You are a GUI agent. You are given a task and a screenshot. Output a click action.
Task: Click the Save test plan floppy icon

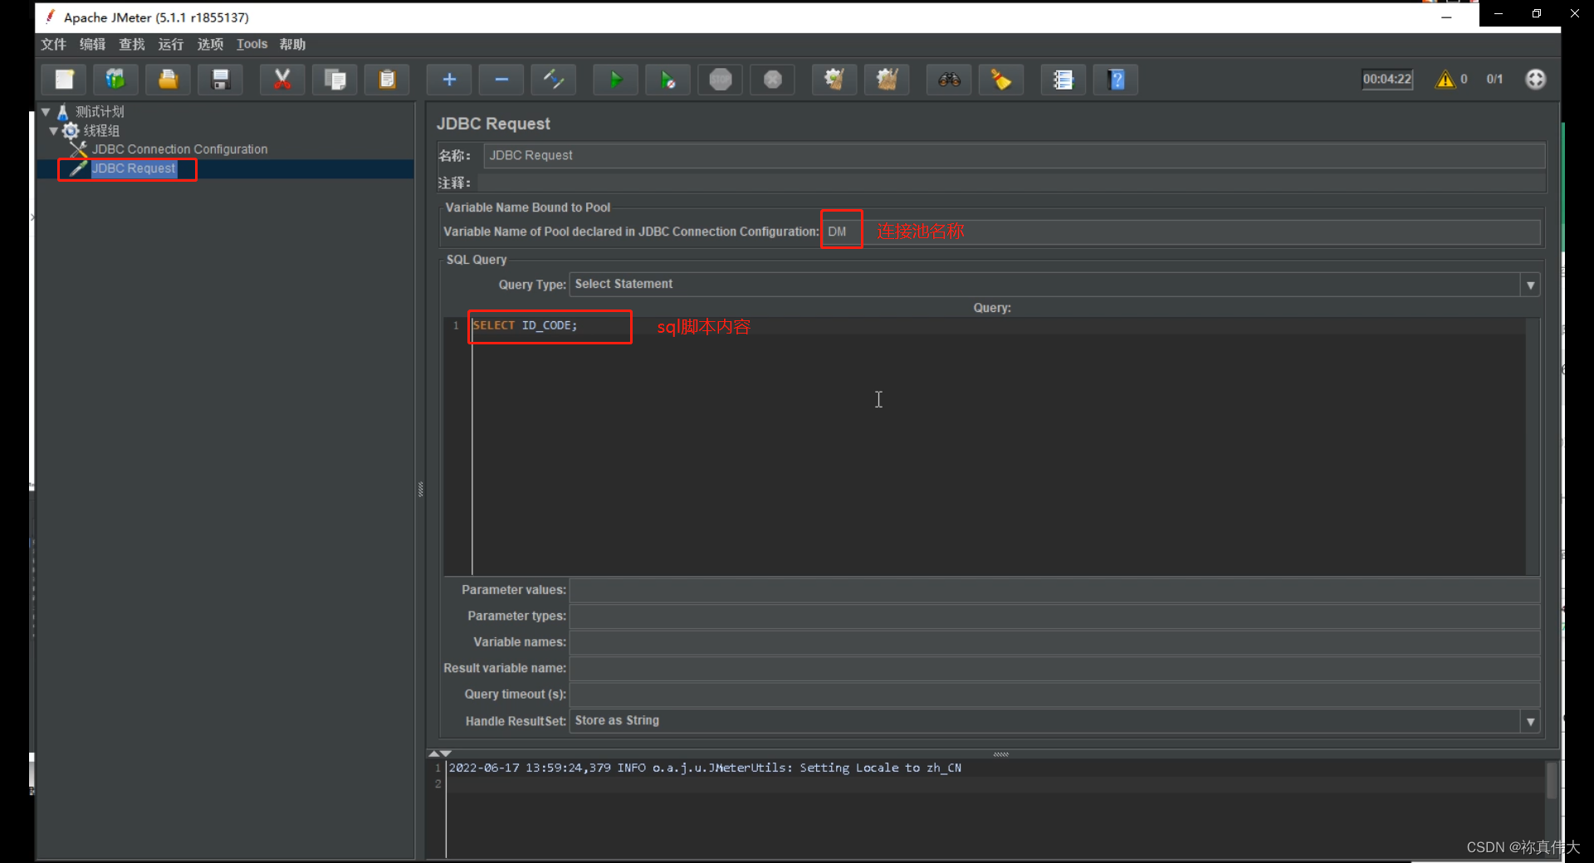221,80
